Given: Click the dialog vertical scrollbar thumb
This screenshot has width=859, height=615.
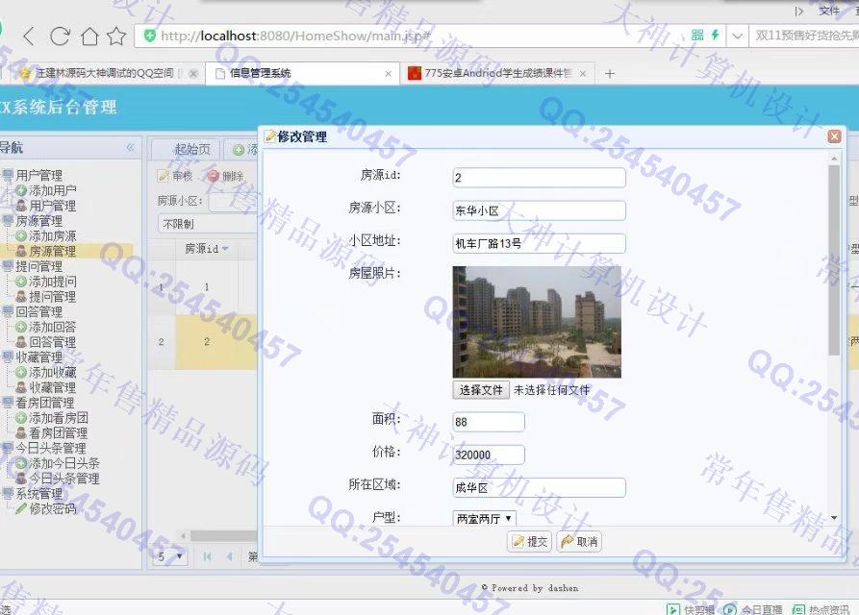Looking at the screenshot, I should coord(834,259).
